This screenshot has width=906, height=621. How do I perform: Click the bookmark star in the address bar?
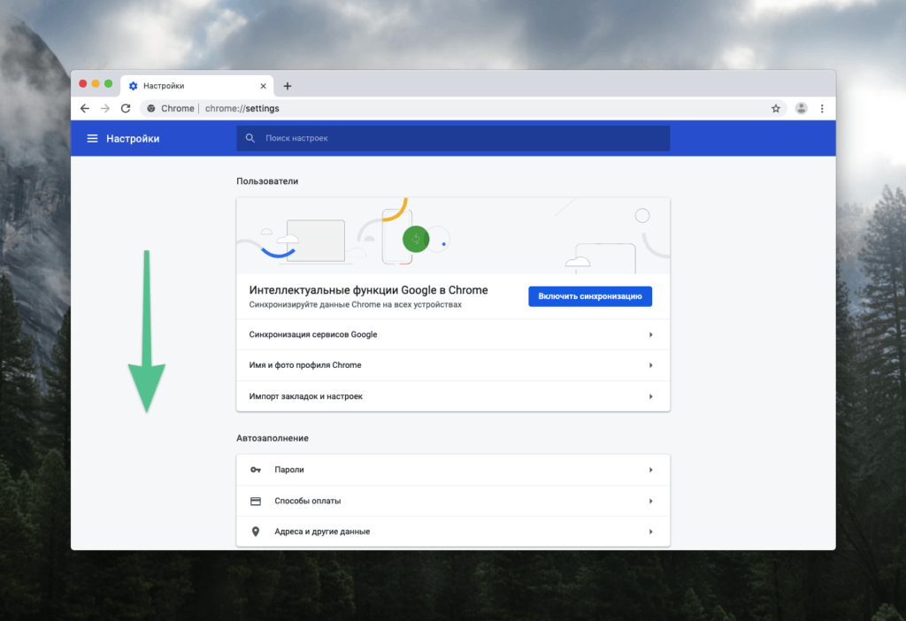pos(776,108)
